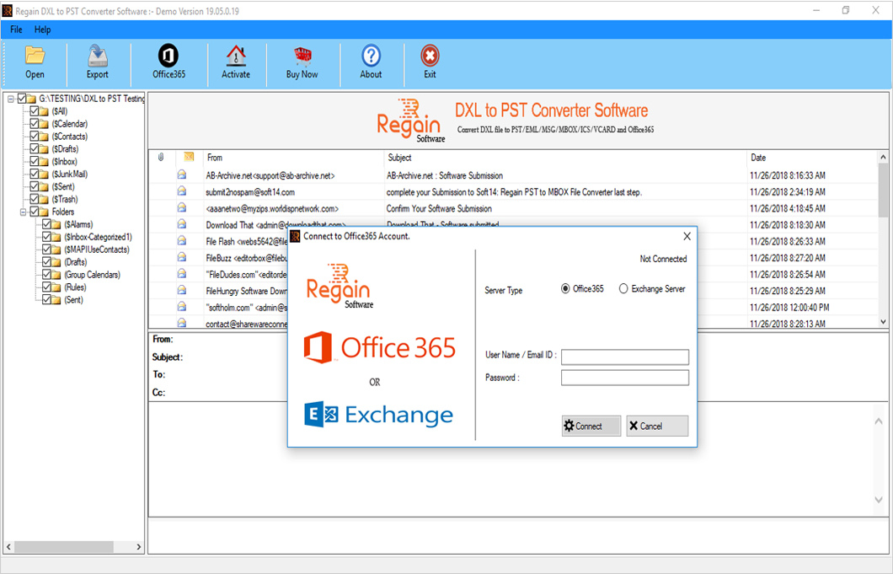Click the Connect button in the dialog
The height and width of the screenshot is (574, 893).
[591, 426]
